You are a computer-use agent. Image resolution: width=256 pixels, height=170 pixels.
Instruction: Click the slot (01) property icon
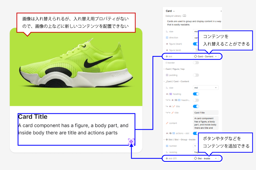click(x=167, y=158)
